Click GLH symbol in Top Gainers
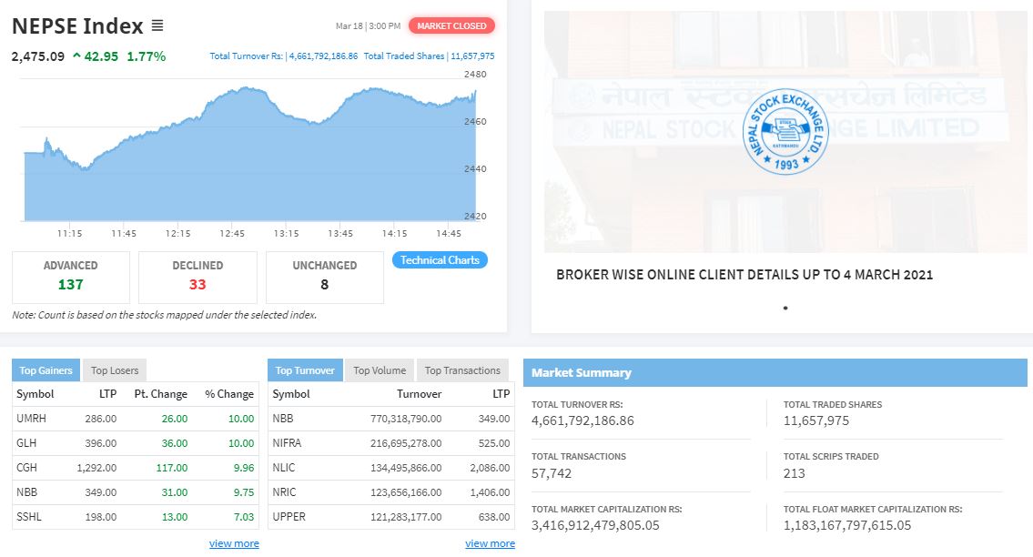This screenshot has height=557, width=1033. tap(26, 443)
